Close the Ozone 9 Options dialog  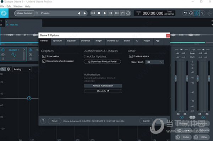coord(168,35)
